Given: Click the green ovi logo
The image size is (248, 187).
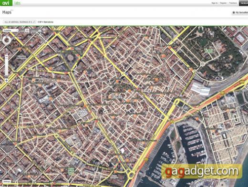Looking at the screenshot, I should click(6, 3).
